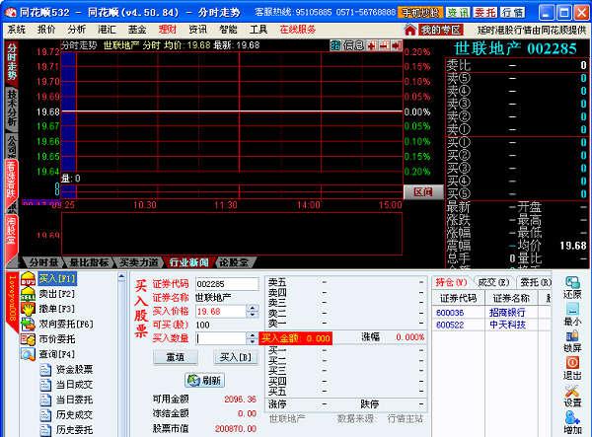Open the 理财 menu
This screenshot has width=592, height=437.
pos(168,30)
